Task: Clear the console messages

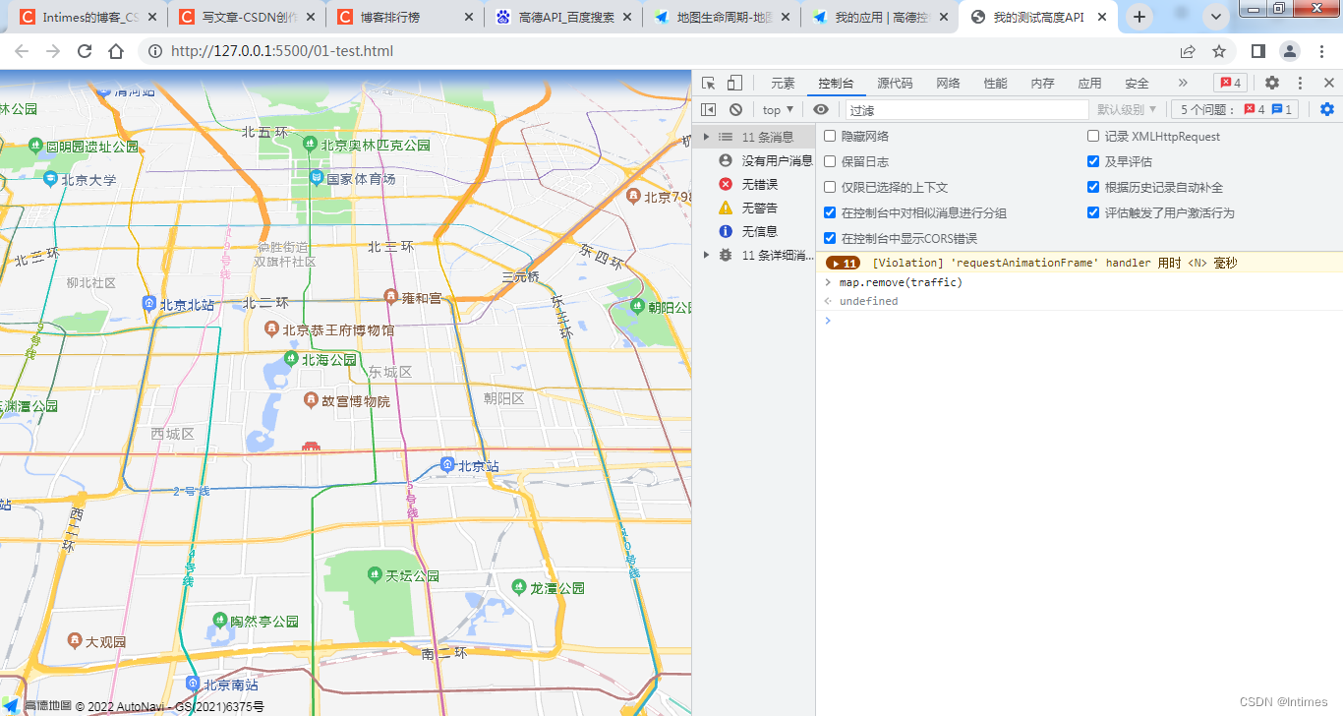Action: tap(735, 108)
